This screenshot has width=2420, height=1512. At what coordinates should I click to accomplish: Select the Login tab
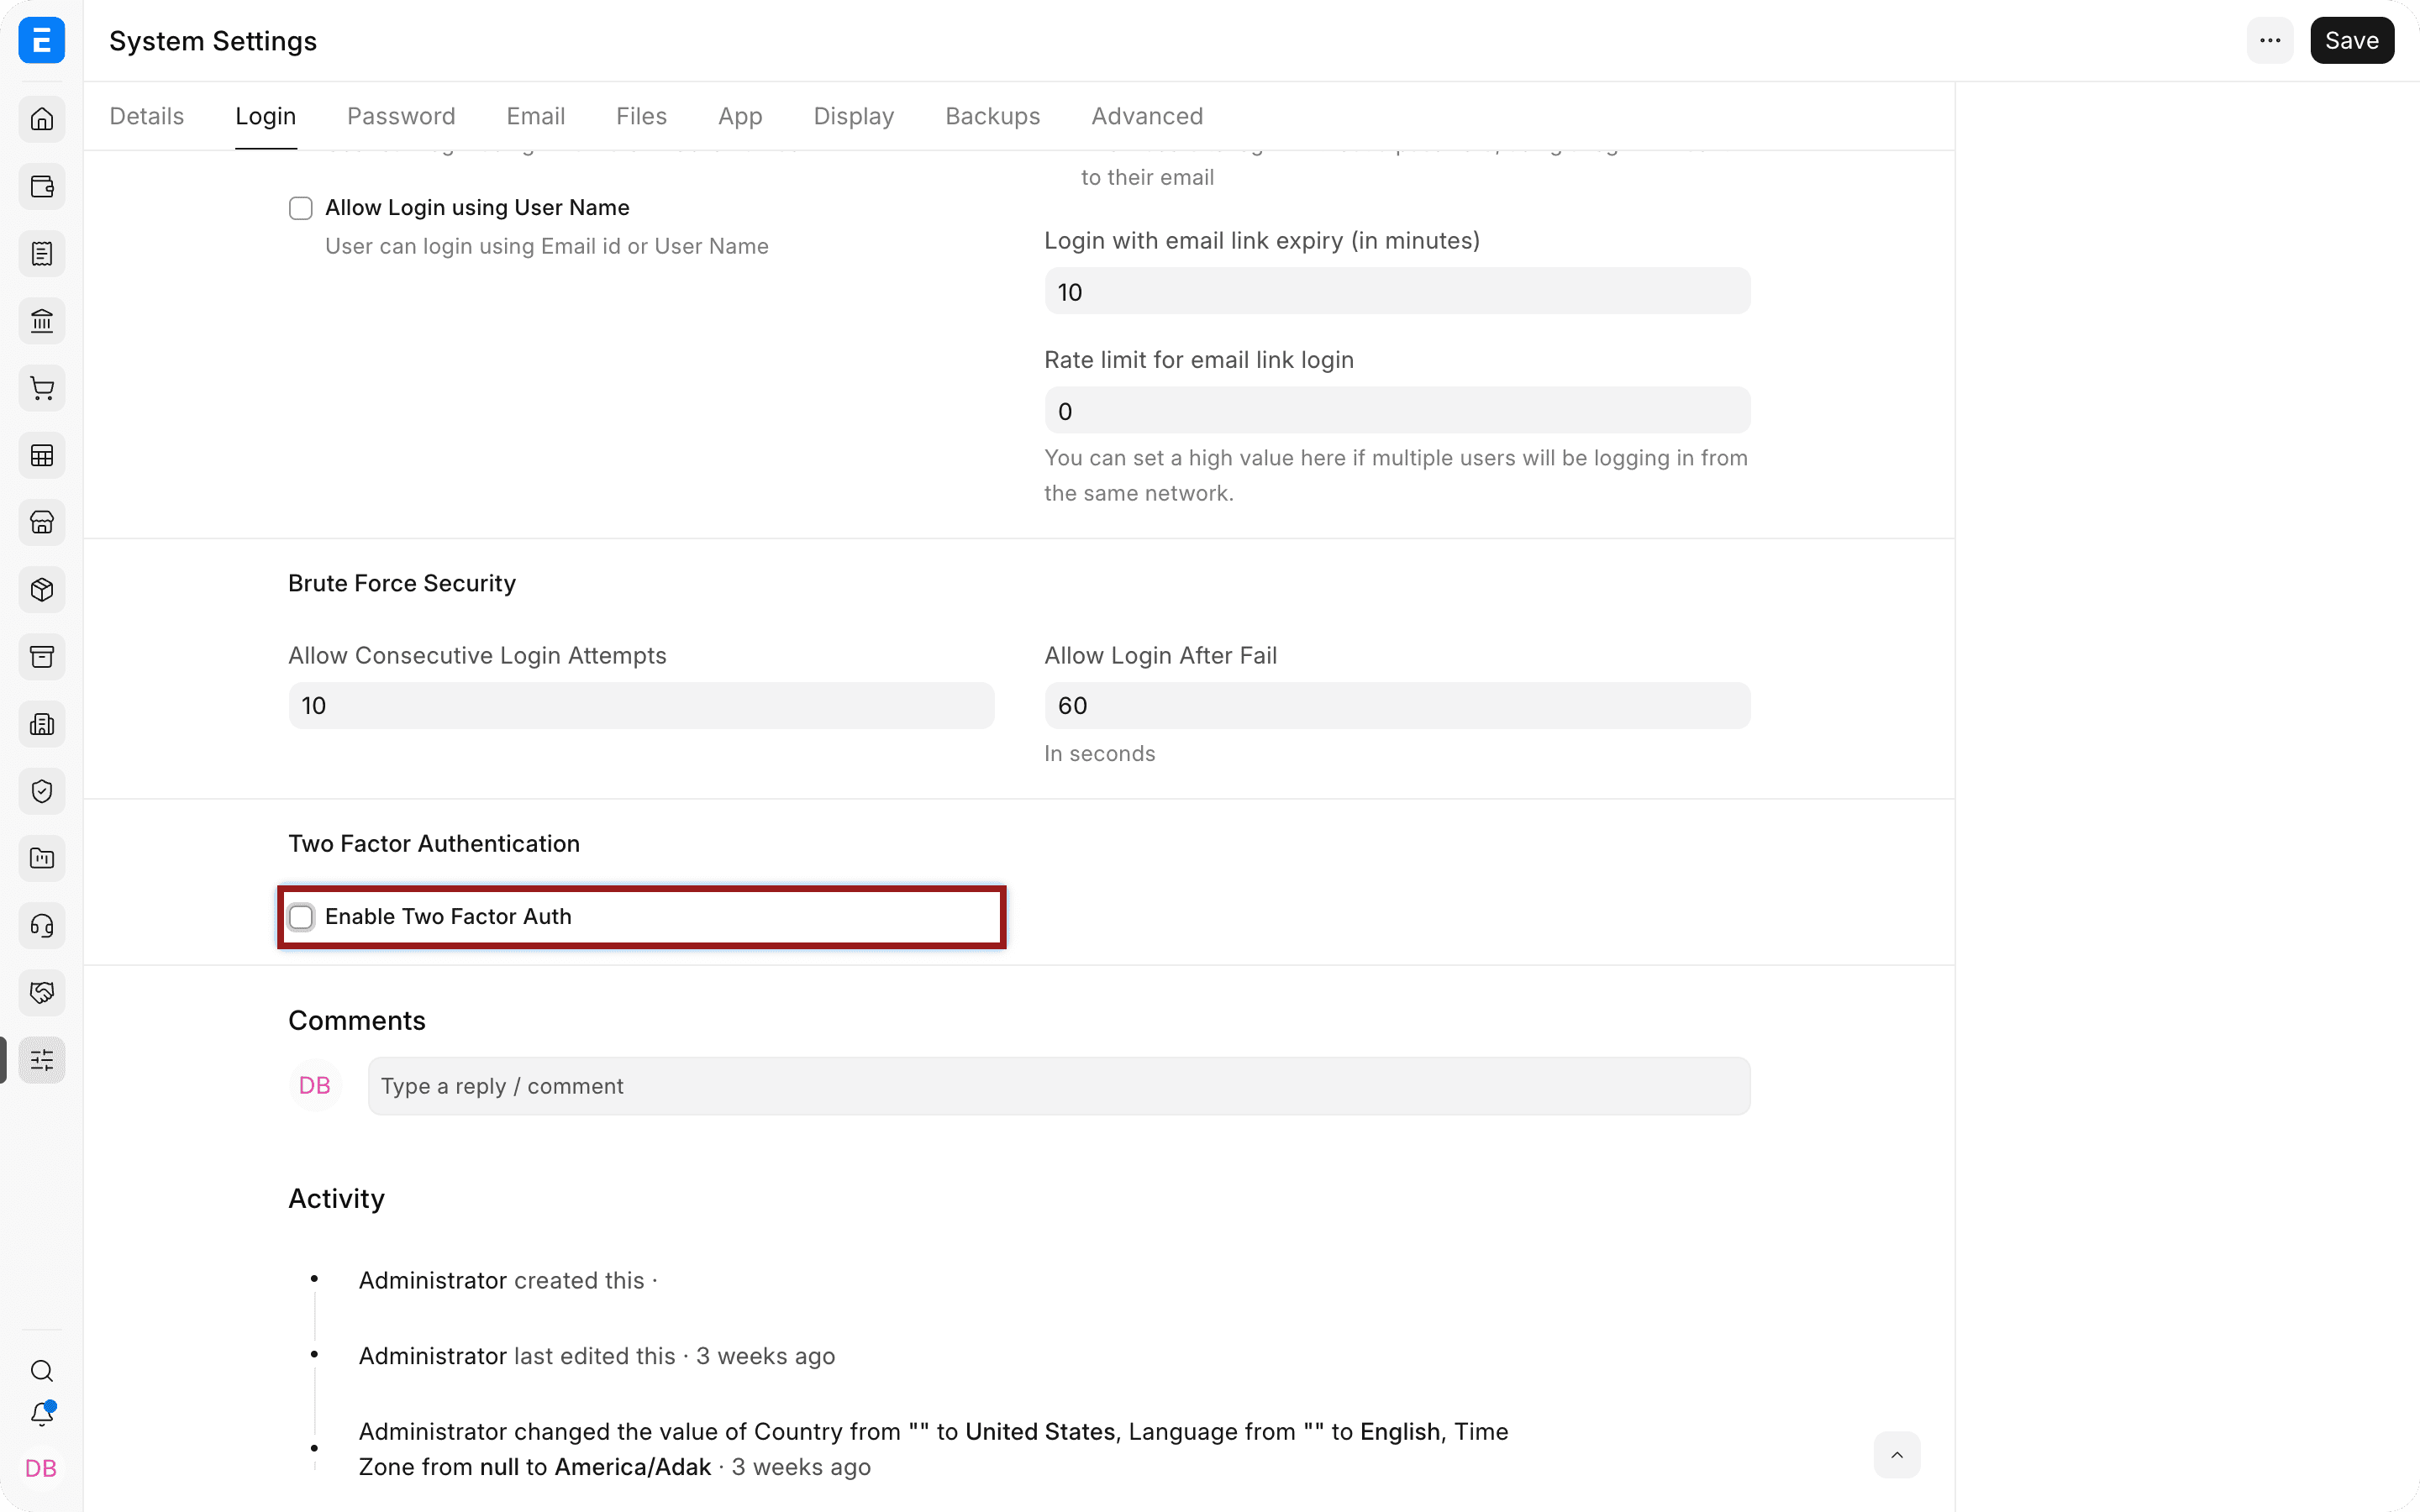tap(266, 116)
